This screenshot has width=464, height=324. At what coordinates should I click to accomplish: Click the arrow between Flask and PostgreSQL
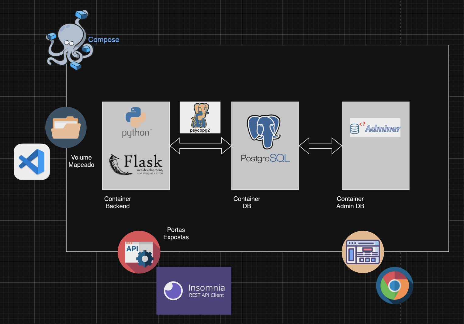[201, 146]
